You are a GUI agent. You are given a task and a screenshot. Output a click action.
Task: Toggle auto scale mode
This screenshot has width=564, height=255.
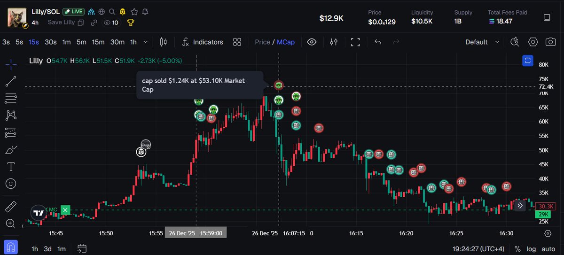click(x=548, y=249)
